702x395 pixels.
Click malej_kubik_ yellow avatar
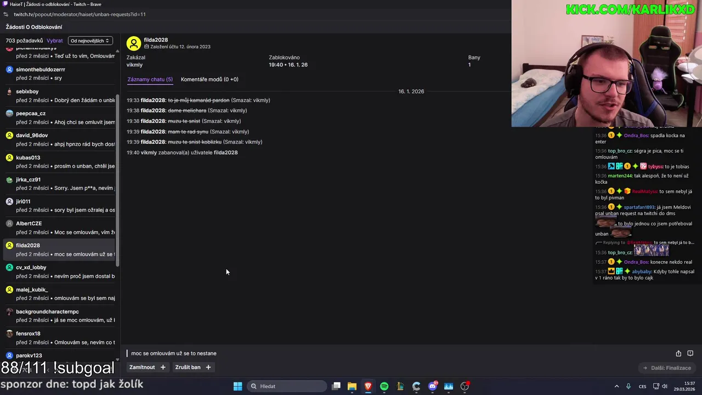point(9,290)
